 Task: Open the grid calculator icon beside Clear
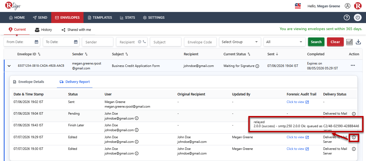(349, 42)
